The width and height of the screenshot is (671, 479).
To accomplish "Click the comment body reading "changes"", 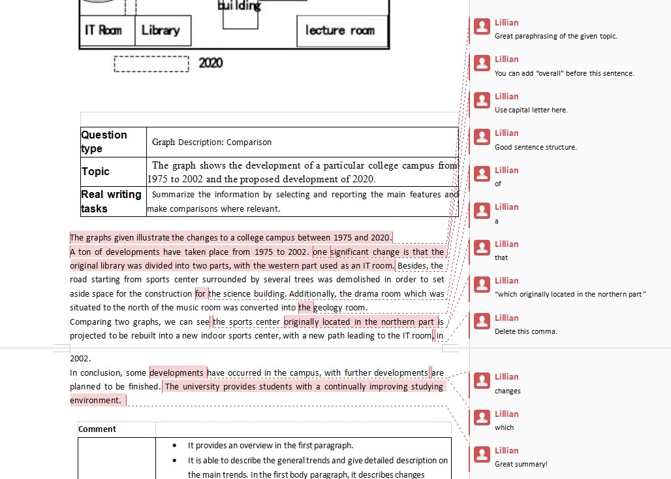I will coord(508,391).
